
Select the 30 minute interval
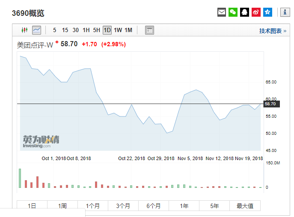tap(76, 30)
